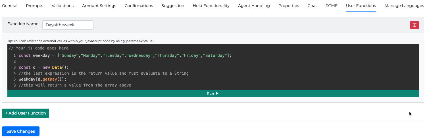The width and height of the screenshot is (427, 138).
Task: Click the code line creating new Date
Action: tap(44, 67)
